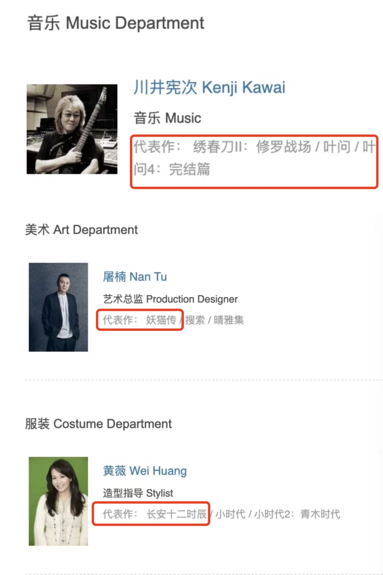The height and width of the screenshot is (575, 383).
Task: Select the 服装 Costume Department heading
Action: 99,424
